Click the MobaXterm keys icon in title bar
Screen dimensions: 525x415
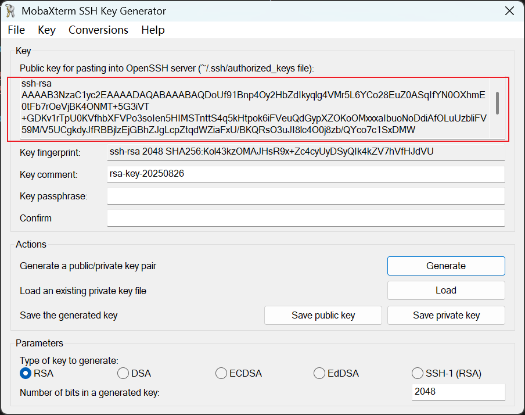(x=10, y=11)
